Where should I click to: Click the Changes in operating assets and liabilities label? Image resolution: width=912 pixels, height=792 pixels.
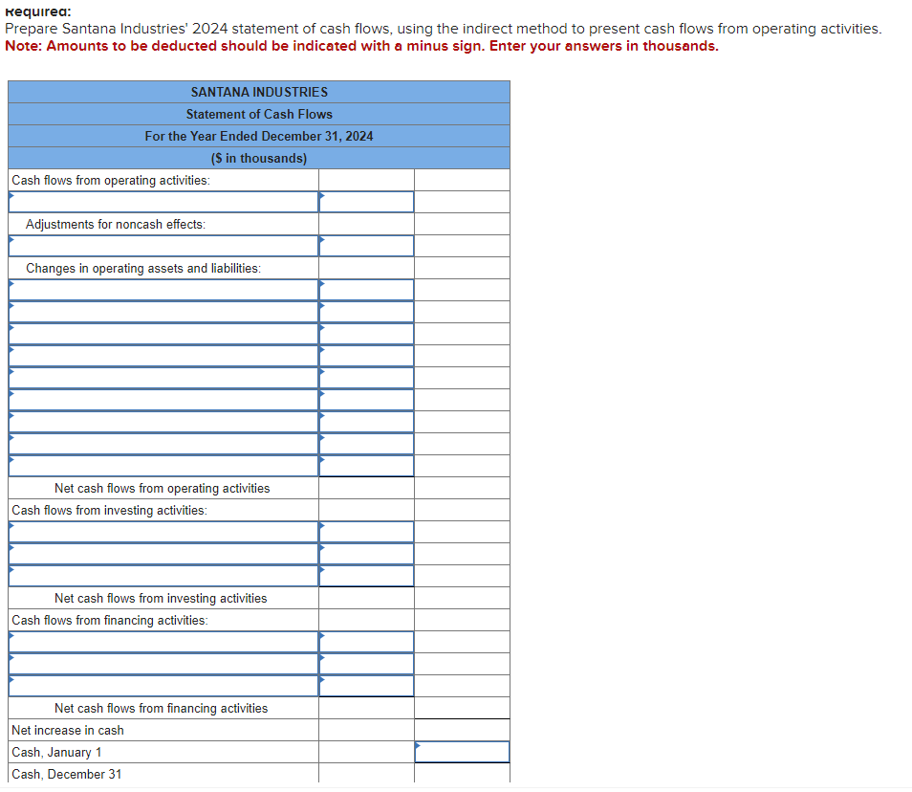(143, 268)
